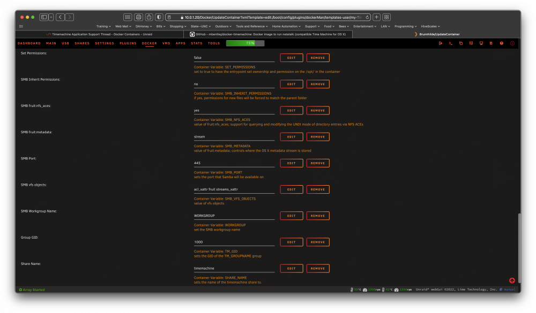Click the red back-to-top arrow icon

512,280
